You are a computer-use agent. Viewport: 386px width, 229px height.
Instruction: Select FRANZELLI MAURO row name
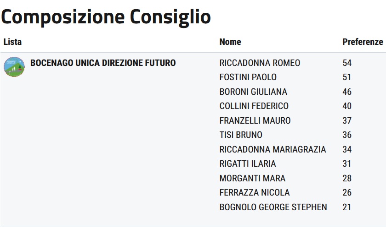coord(255,120)
